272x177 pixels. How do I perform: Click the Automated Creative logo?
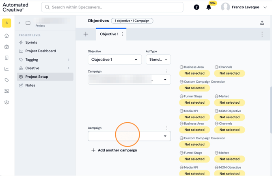15,7
